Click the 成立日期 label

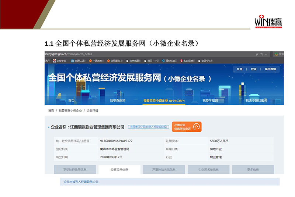click(62, 157)
